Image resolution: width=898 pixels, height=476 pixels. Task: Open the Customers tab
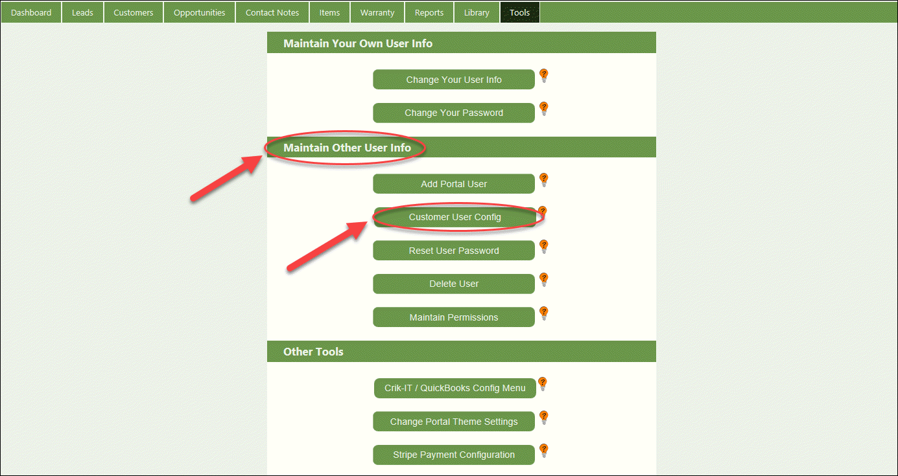[133, 12]
